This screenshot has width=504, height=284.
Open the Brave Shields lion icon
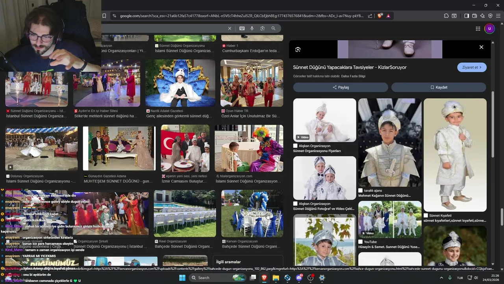(380, 16)
